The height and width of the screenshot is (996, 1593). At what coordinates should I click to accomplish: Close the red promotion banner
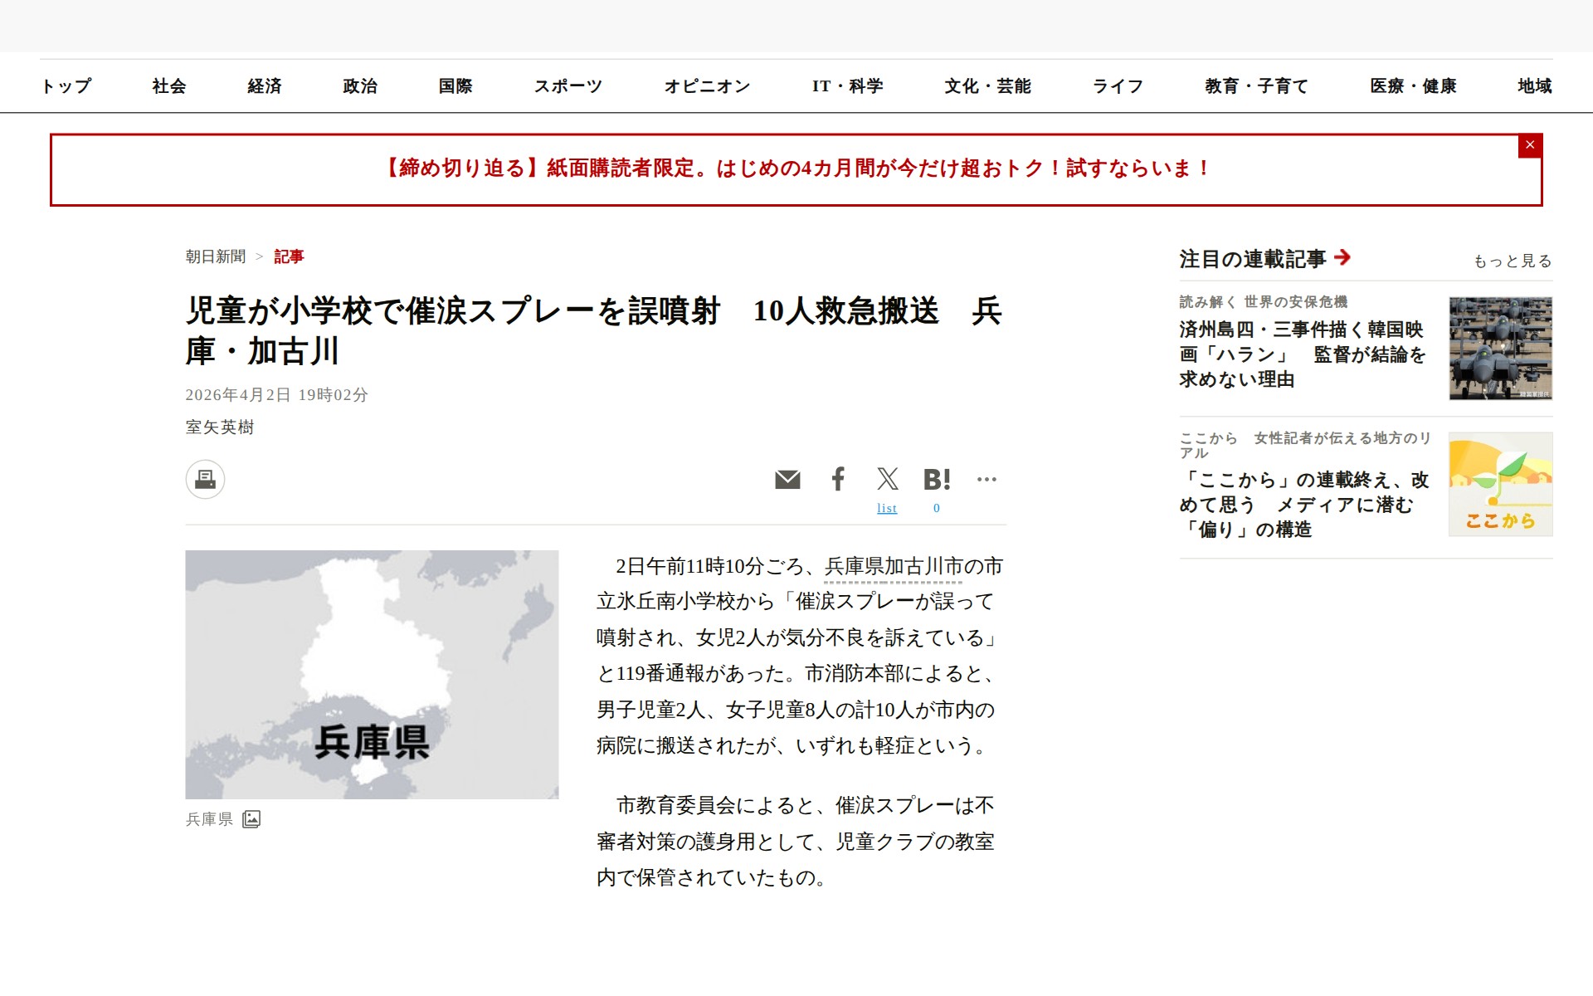[x=1530, y=145]
